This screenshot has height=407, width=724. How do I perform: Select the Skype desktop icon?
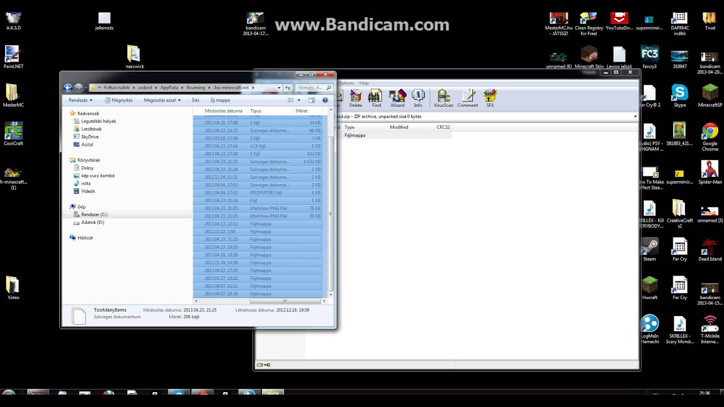[679, 96]
